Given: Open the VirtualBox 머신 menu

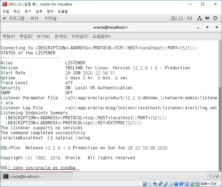Looking at the screenshot, I should click(17, 11).
